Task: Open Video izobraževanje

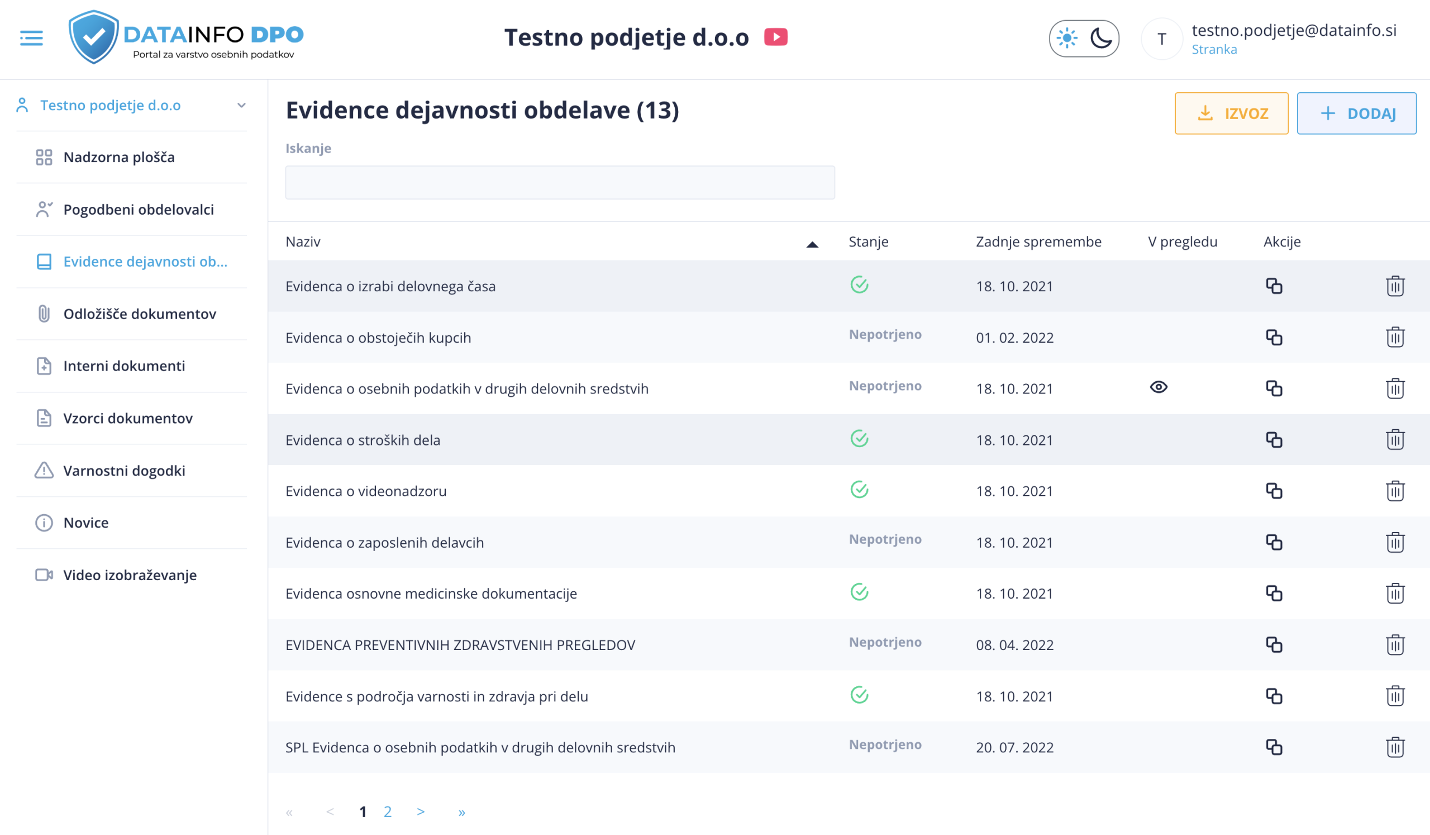Action: point(131,575)
